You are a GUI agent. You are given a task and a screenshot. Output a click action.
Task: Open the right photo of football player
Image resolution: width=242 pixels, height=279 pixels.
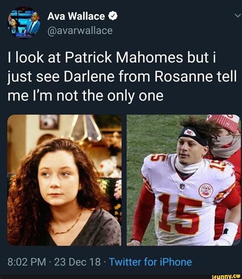point(184,180)
